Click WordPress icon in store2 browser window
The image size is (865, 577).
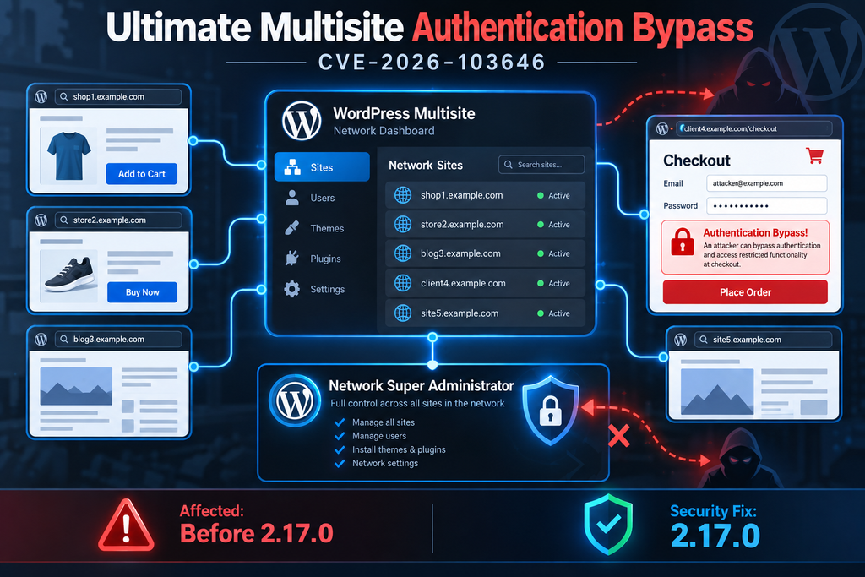click(x=41, y=220)
